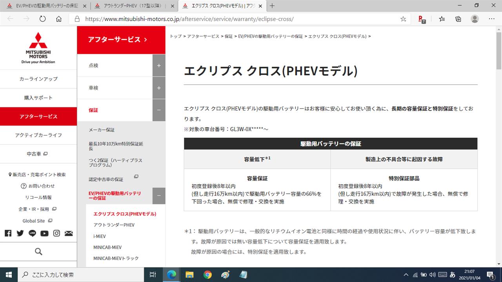Open Microsoft Edge from the taskbar
502x282 pixels.
[x=171, y=275]
